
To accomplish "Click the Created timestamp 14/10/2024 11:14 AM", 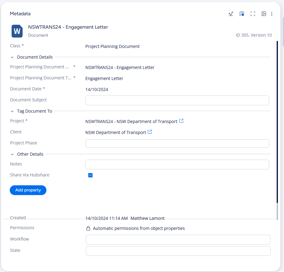I will (107, 218).
